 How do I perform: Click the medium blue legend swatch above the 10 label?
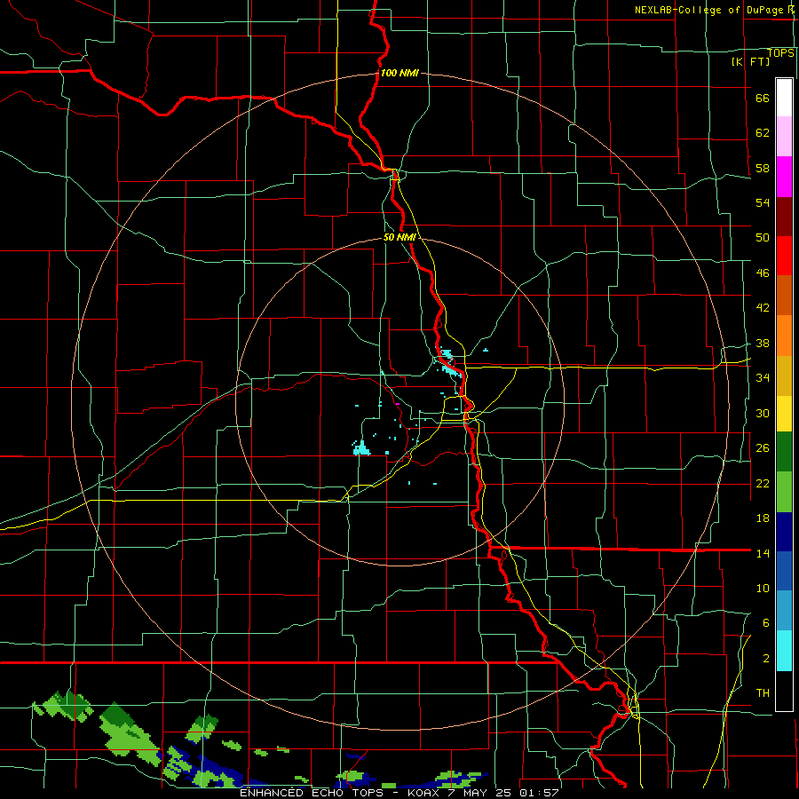click(784, 571)
